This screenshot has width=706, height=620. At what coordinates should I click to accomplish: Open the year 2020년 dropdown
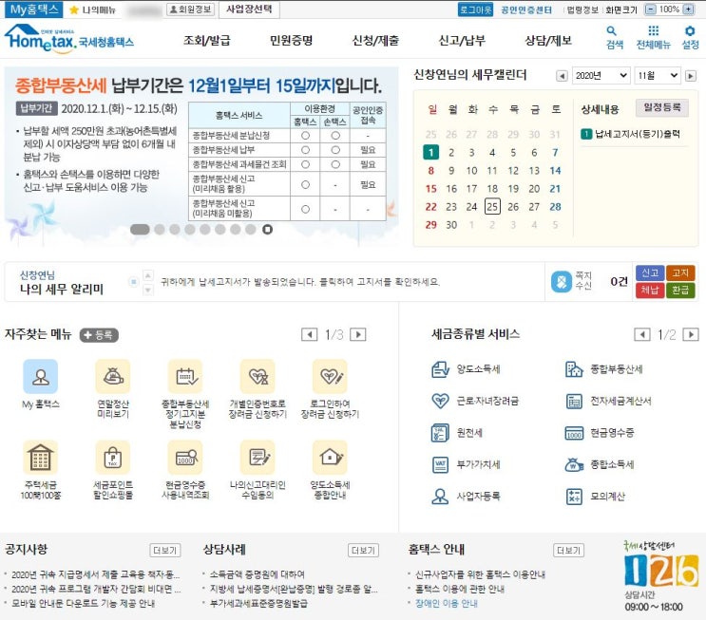tap(601, 76)
